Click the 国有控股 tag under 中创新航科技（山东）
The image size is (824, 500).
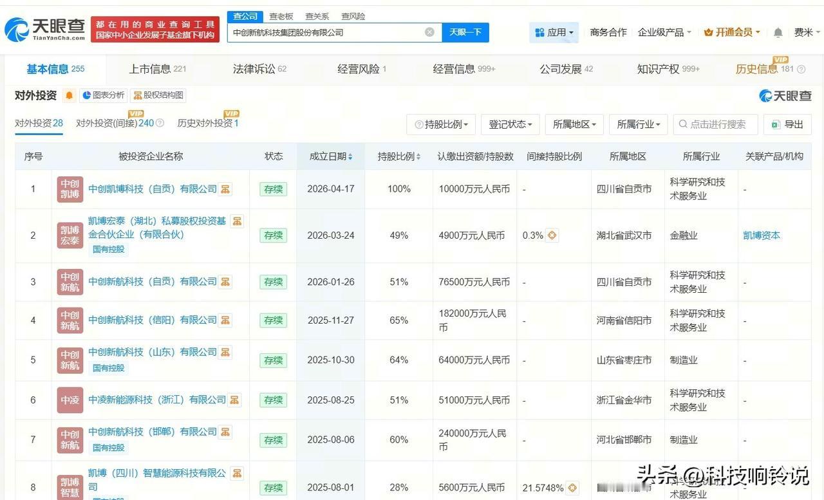click(x=109, y=368)
